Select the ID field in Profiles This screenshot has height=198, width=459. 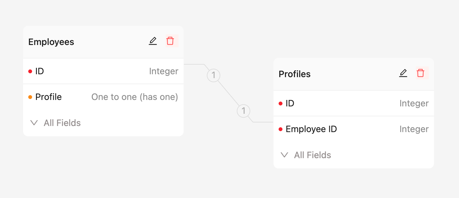point(290,103)
